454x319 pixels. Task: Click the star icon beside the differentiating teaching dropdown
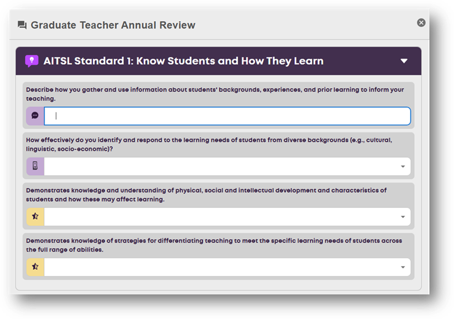tap(35, 267)
